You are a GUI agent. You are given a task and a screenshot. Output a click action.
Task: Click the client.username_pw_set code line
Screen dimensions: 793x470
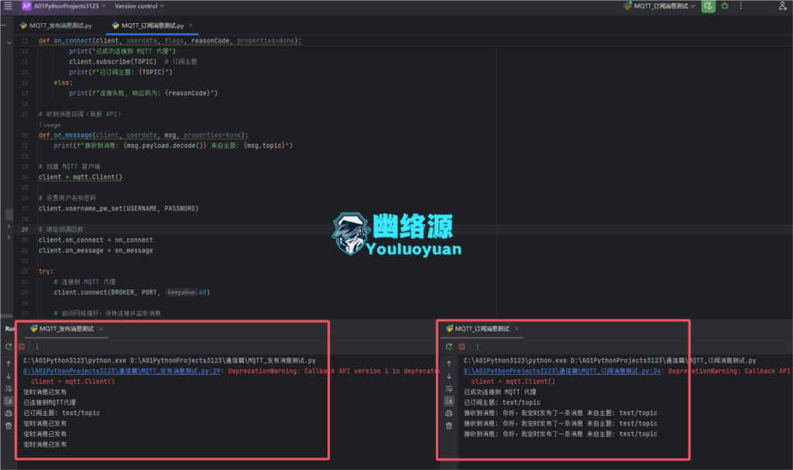coord(118,208)
